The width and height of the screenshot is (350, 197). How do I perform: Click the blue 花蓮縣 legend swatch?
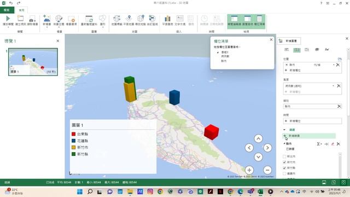coord(73,141)
